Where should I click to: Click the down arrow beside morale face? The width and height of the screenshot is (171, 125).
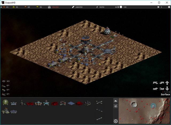point(118,7)
